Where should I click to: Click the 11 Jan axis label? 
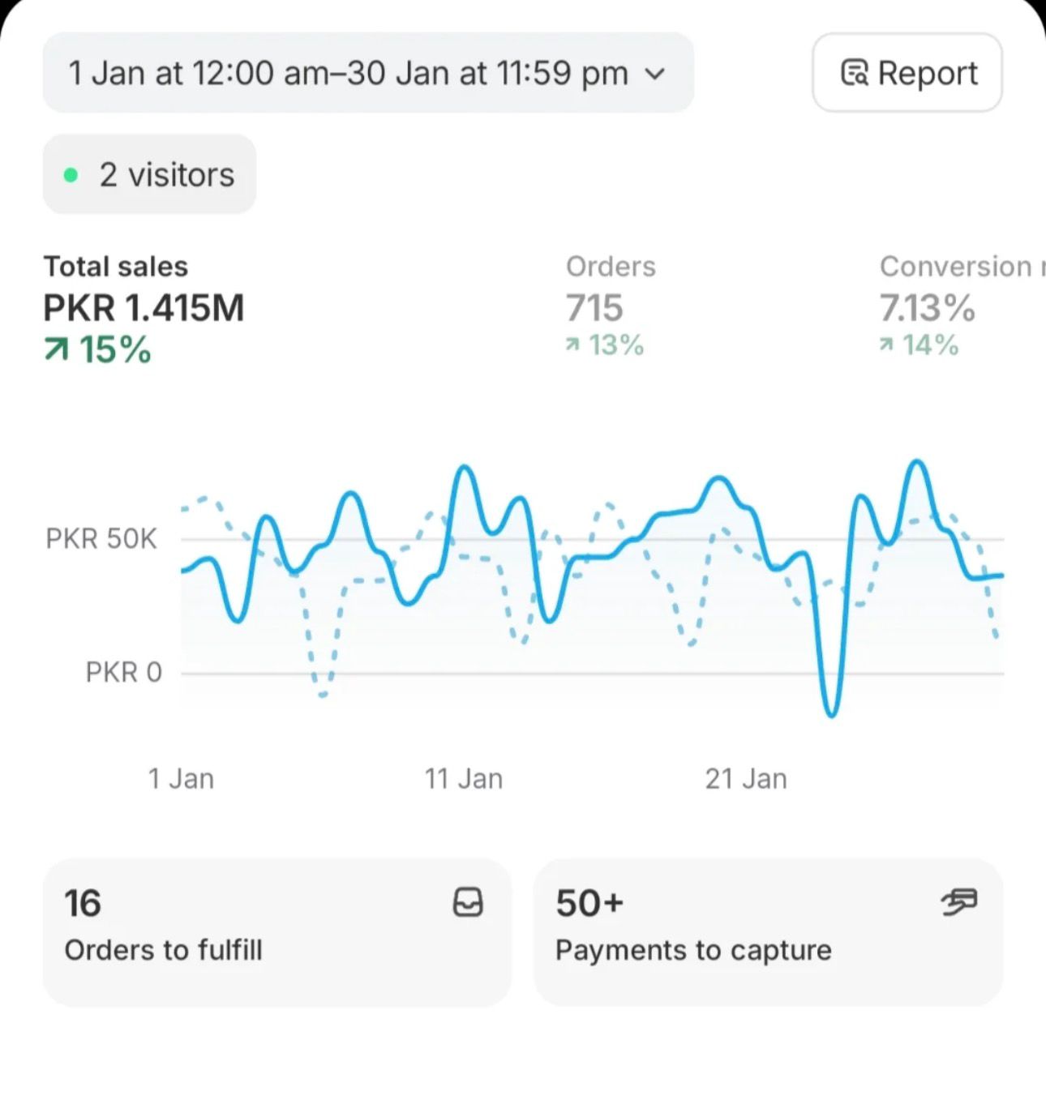464,779
